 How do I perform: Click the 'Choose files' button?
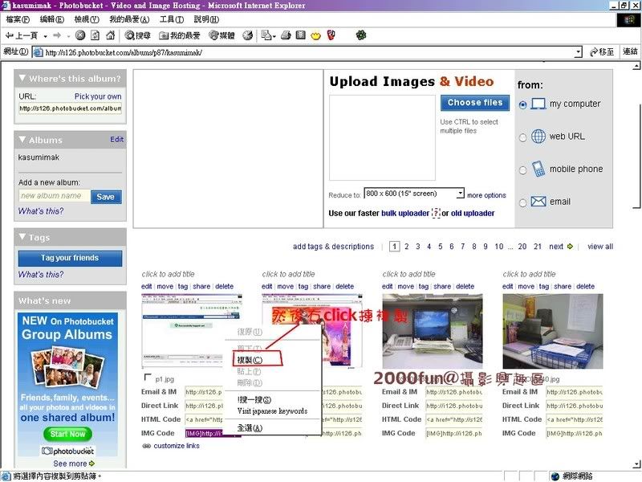pos(474,103)
